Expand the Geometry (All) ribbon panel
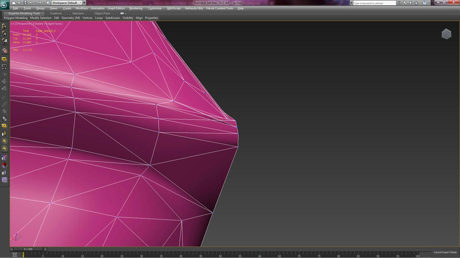460x258 pixels. (71, 18)
